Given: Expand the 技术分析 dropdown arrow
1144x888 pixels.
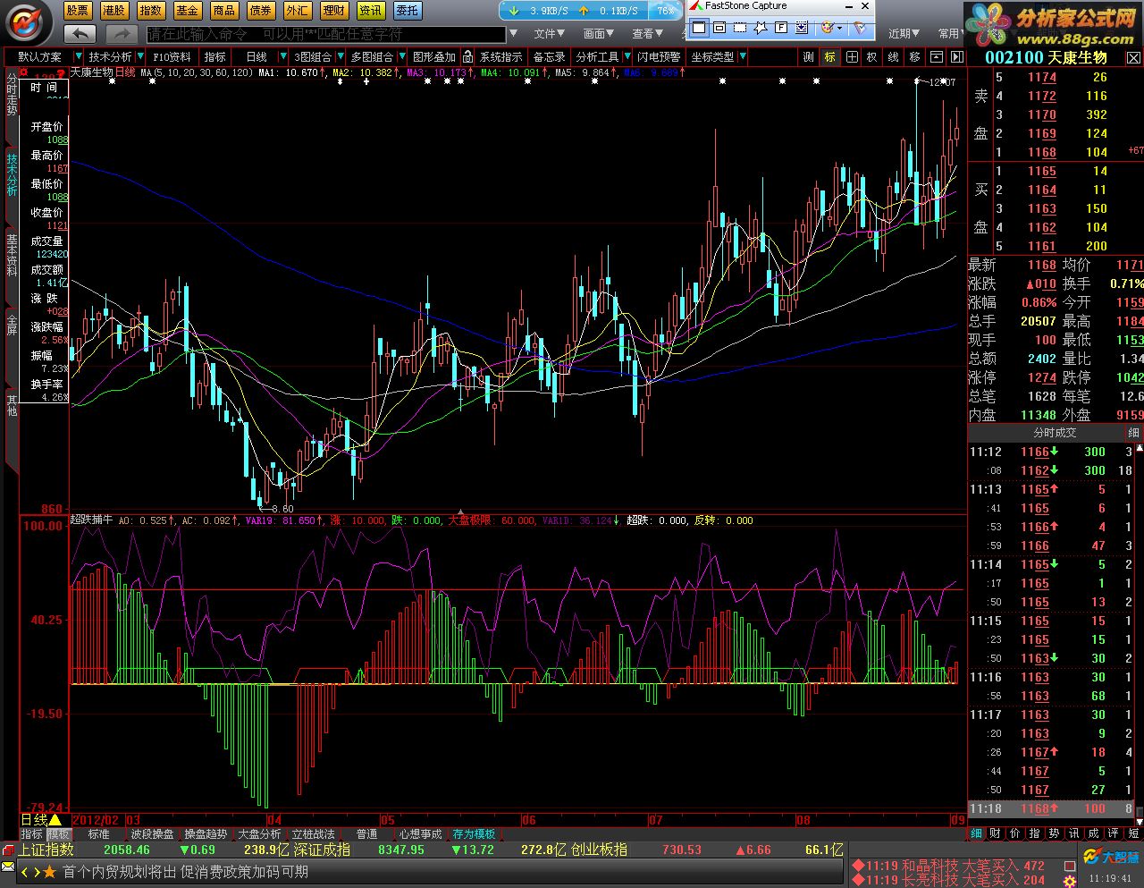Looking at the screenshot, I should coord(140,56).
